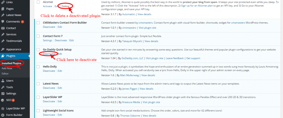283x118 pixels.
Task: Open James Piggot author link
Action: pos(130,89)
